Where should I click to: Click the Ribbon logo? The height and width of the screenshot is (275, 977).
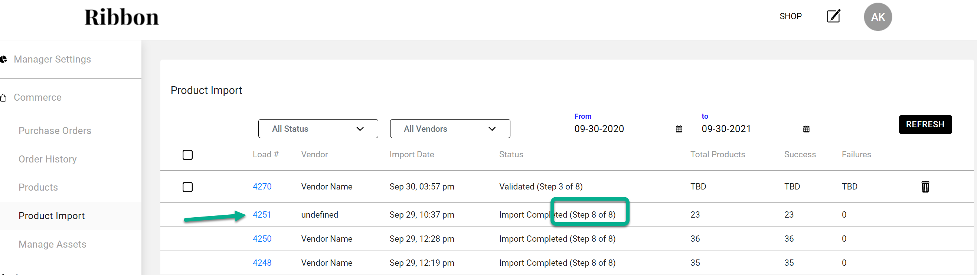coord(121,17)
